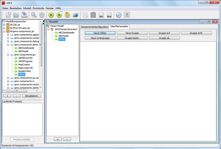Collapse the JAMSTemporalContext node in Modell4
Image resolution: width=221 pixels, height=149 pixels.
pyautogui.click(x=48, y=29)
